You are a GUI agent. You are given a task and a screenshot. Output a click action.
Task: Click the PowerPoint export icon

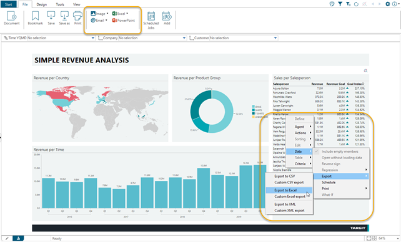[114, 20]
